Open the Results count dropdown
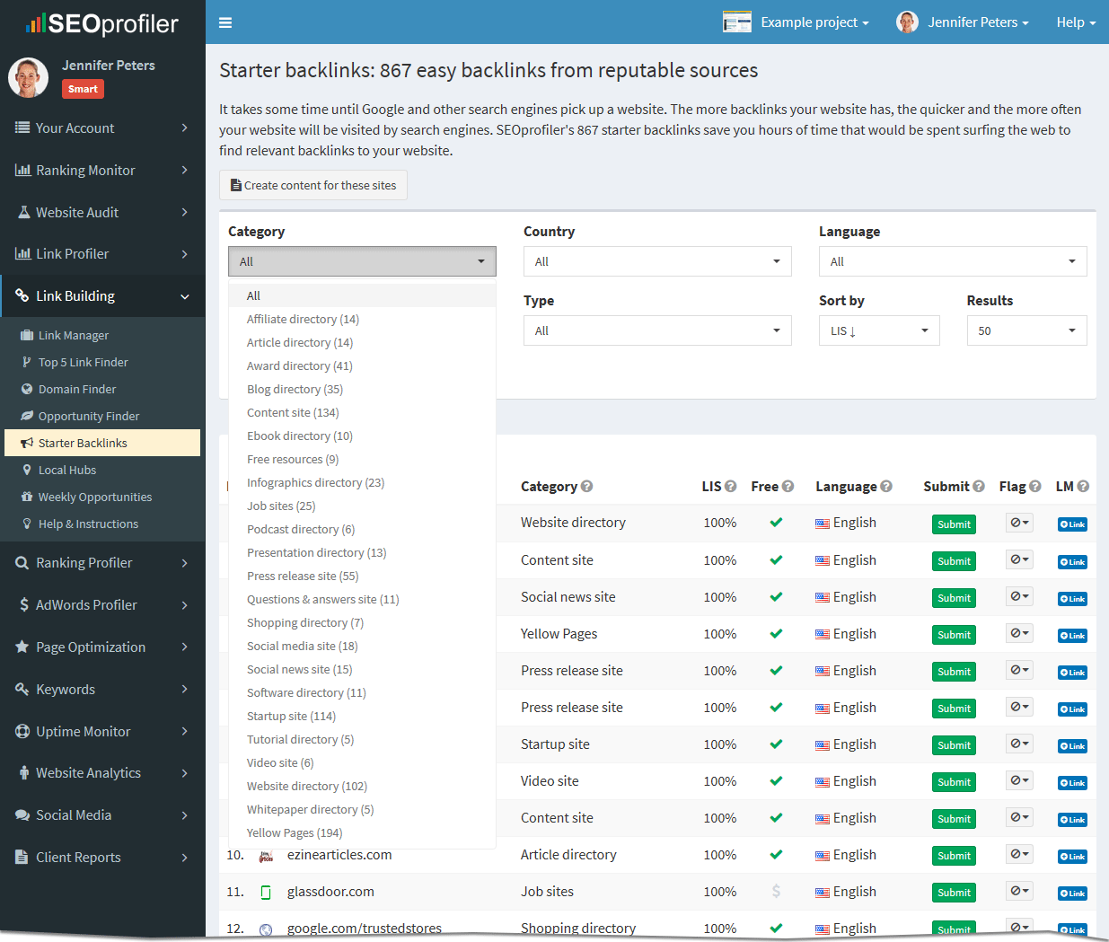The height and width of the screenshot is (942, 1109). [x=1026, y=330]
